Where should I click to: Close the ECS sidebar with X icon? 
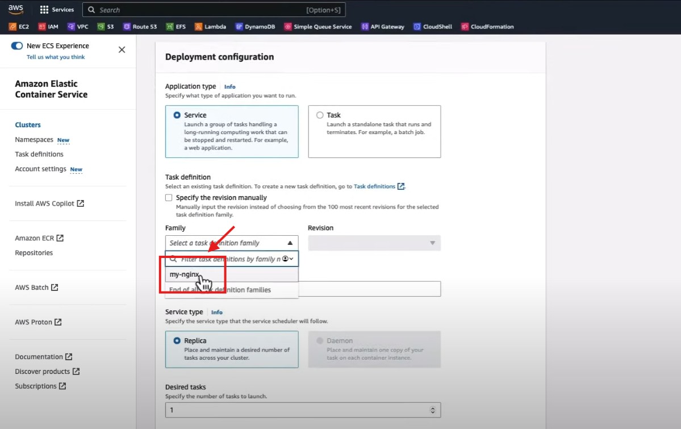[x=122, y=50]
